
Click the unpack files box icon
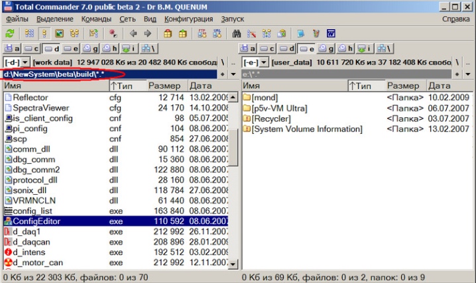pos(182,33)
